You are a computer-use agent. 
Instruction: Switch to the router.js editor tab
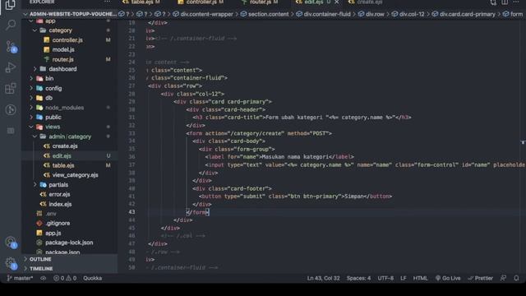(261, 2)
